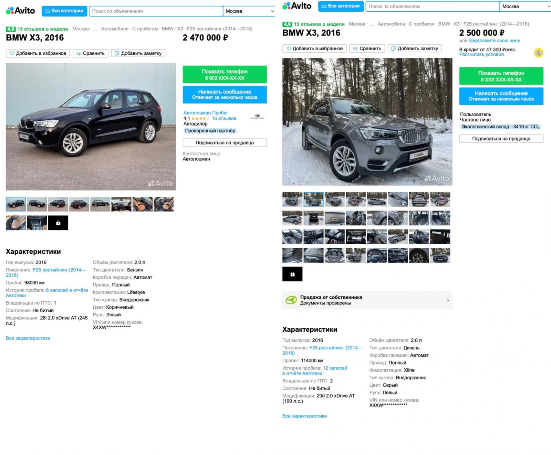Image resolution: width=551 pixels, height=455 pixels.
Task: Open the Москва region dropdown on right
Action: [526, 6]
